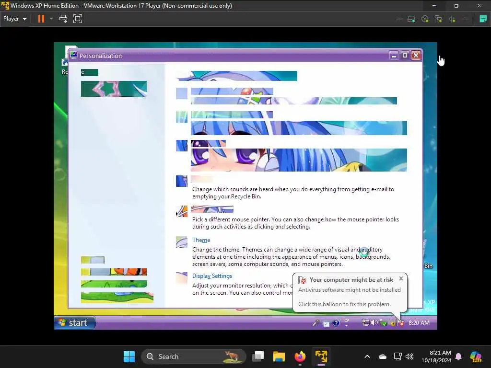
Task: Open Task View on host taskbar
Action: (x=258, y=356)
